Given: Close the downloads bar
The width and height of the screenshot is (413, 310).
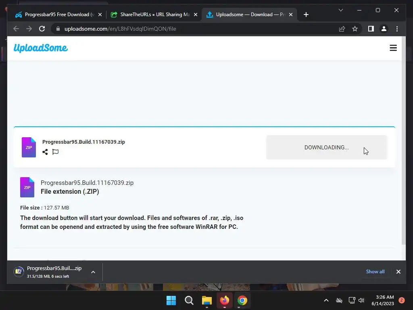Looking at the screenshot, I should (398, 272).
